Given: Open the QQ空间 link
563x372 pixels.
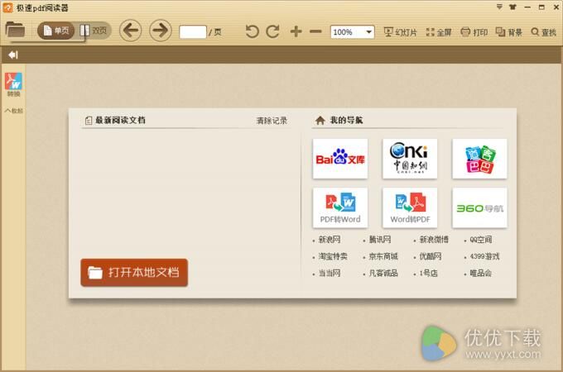Looking at the screenshot, I should [x=481, y=240].
